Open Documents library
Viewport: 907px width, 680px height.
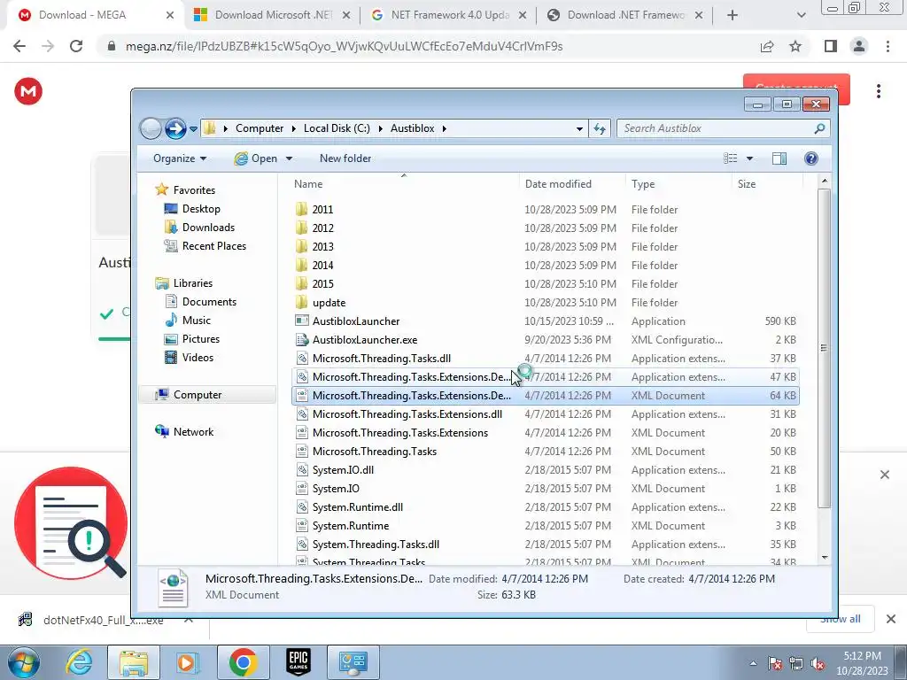click(x=201, y=301)
